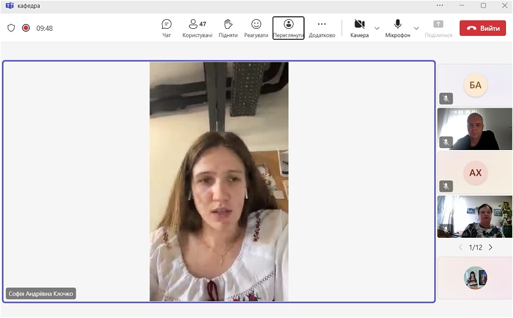Go to previous page of participants
Image resolution: width=513 pixels, height=318 pixels.
tap(460, 247)
